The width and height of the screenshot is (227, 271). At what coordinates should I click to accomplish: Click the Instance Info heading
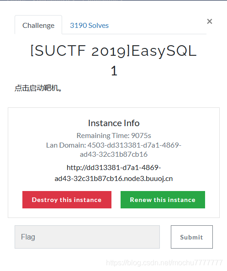coord(114,123)
